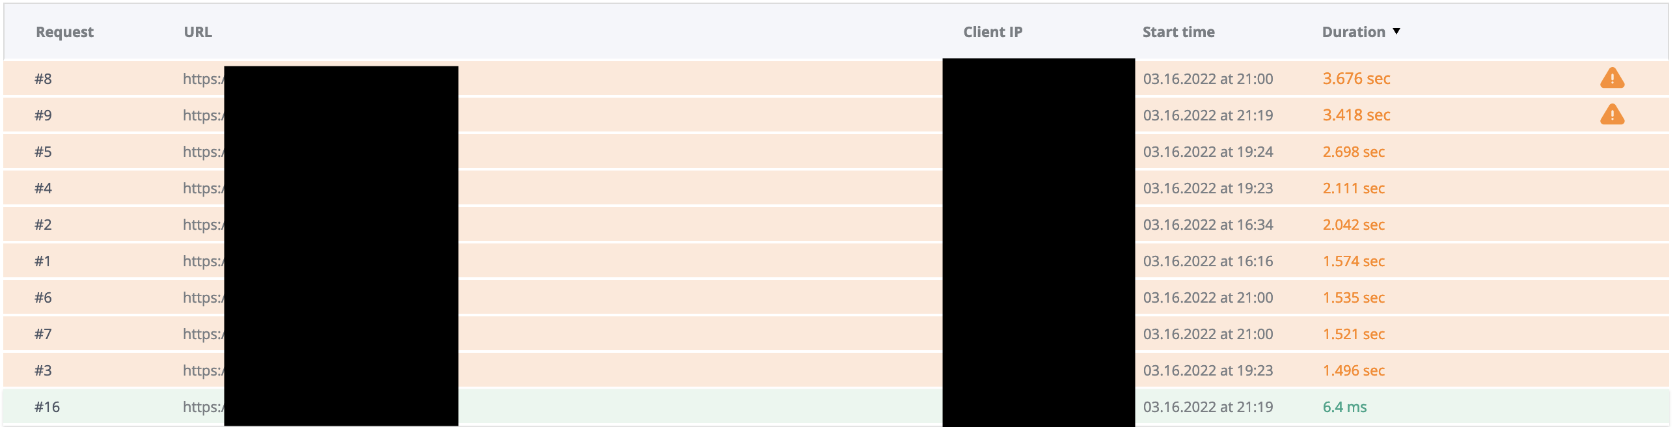
Task: Open request #9 row
Action: point(836,115)
